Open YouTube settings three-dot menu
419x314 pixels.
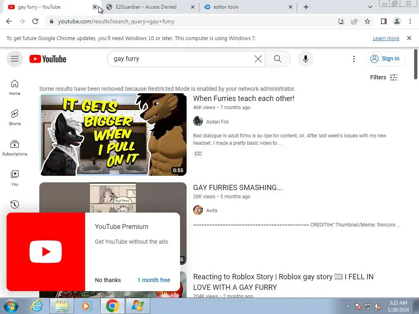pos(354,59)
